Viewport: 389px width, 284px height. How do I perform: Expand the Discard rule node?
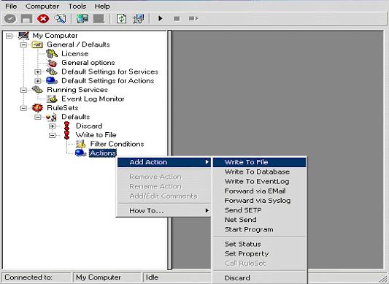pos(52,126)
